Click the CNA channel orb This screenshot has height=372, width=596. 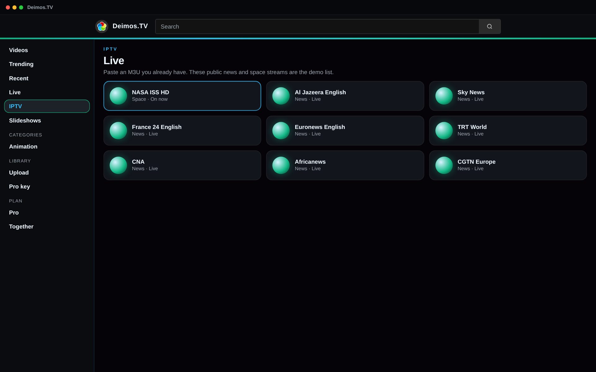pyautogui.click(x=118, y=165)
